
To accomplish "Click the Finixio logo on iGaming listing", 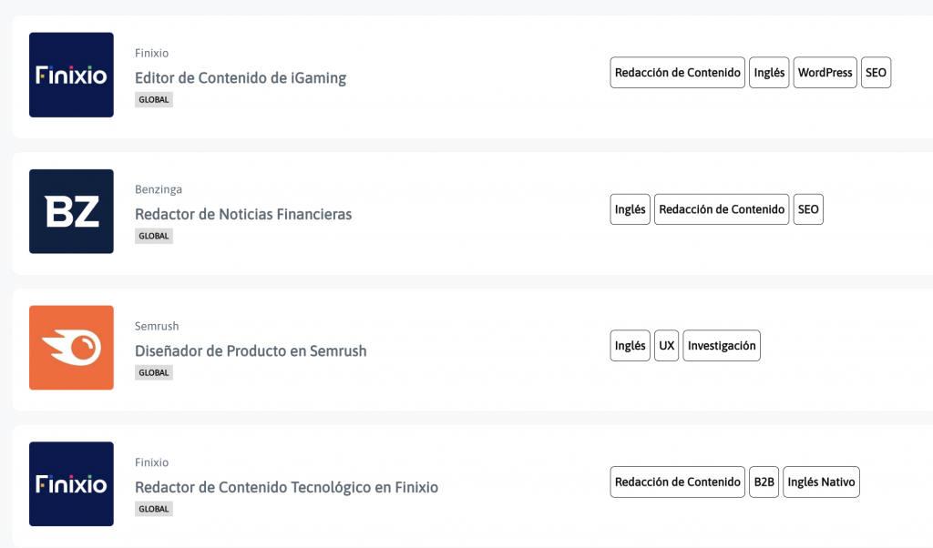I will 71,75.
